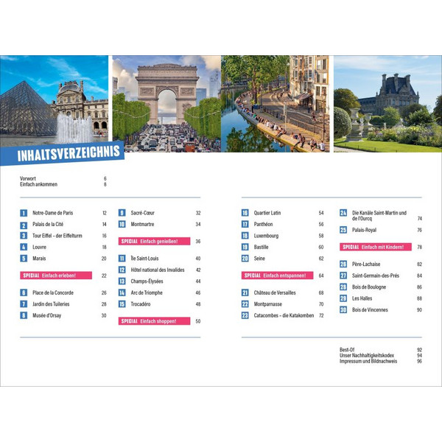Screen dimensions: 442x442
Task: Click the Unser Nachhaltigkeitskodex entry
Action: pos(367,356)
